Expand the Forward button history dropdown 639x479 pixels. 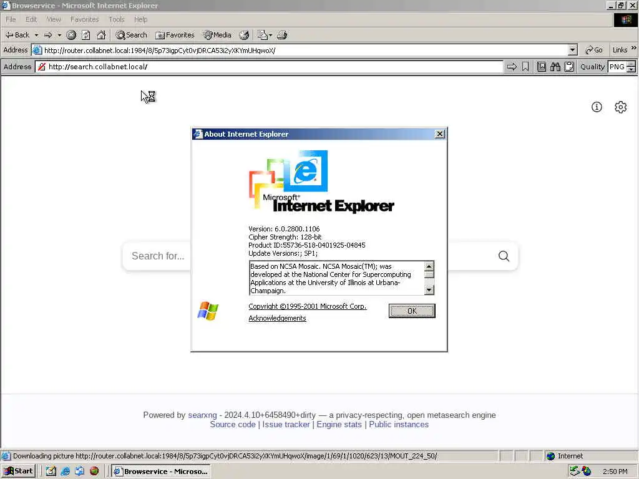point(59,35)
